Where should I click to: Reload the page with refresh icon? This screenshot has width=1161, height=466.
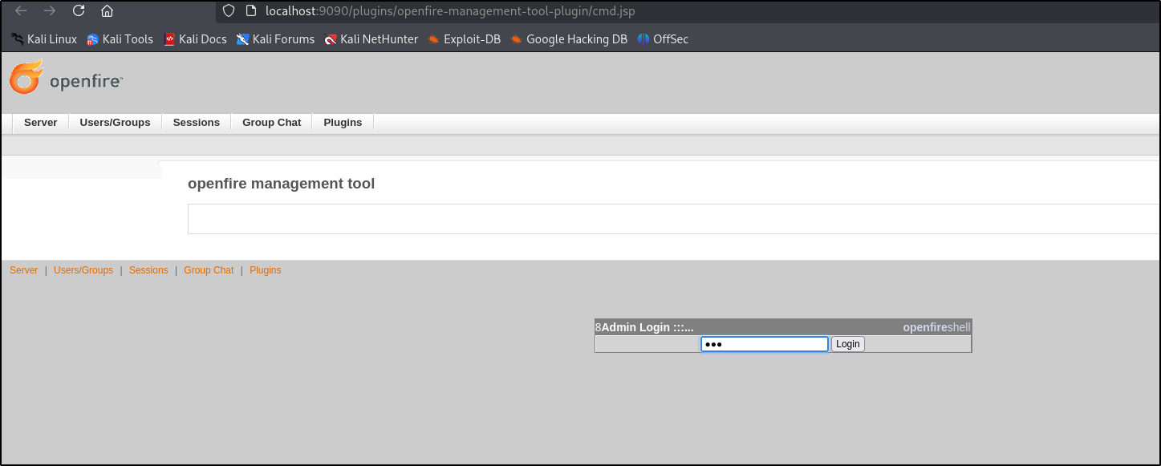[78, 11]
